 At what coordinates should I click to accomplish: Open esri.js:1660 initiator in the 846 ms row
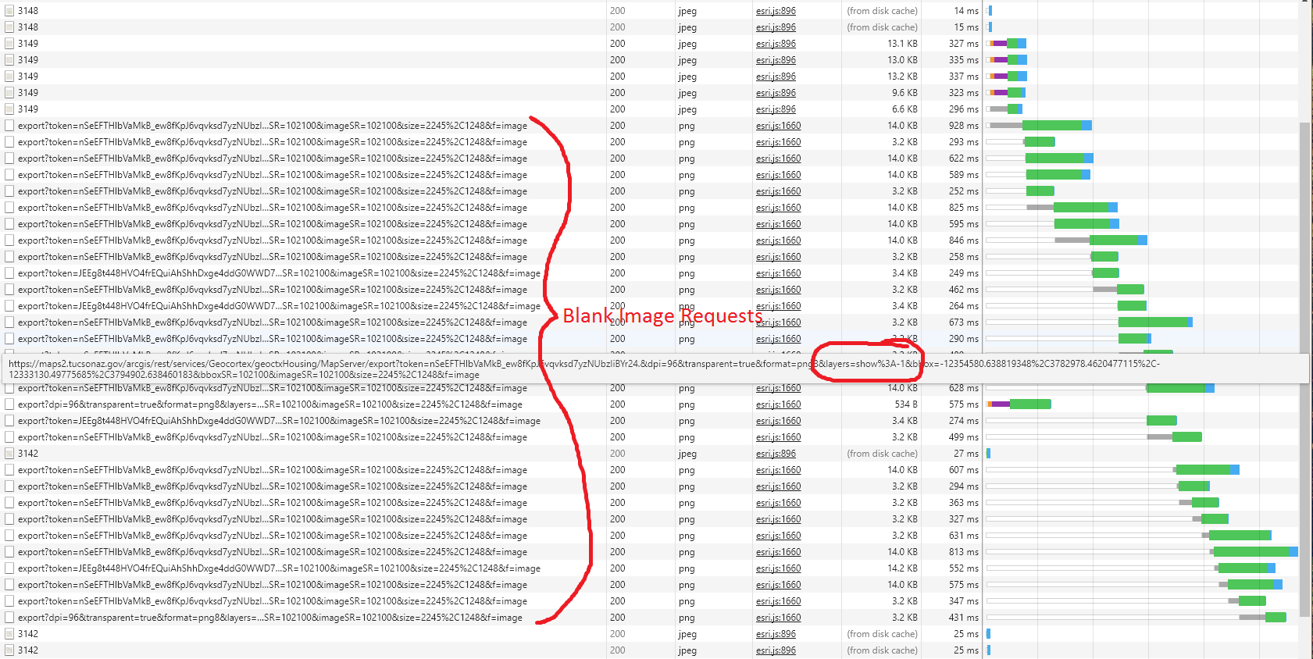click(778, 240)
